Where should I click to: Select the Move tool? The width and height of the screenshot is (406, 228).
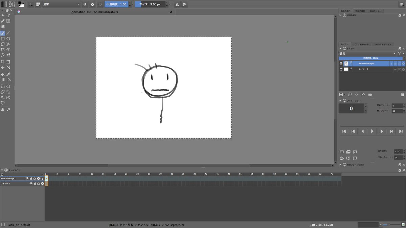(x=3, y=67)
